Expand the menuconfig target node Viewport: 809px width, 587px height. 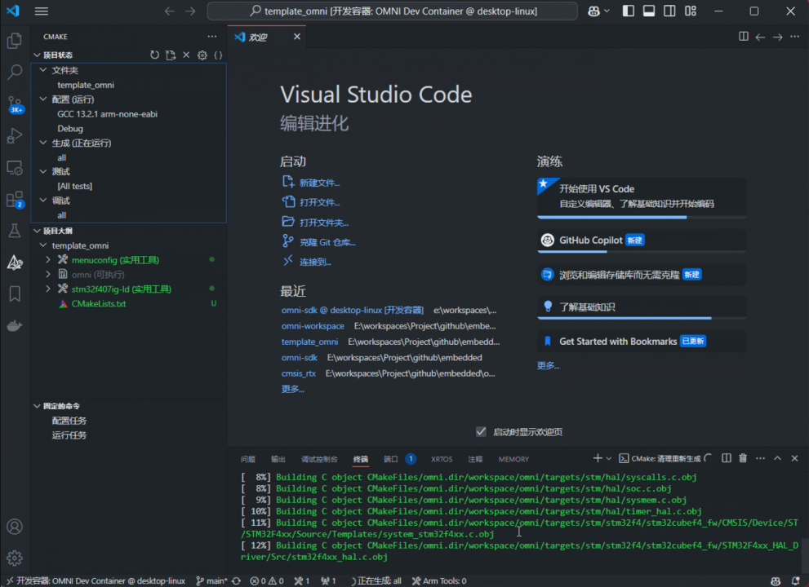pyautogui.click(x=48, y=260)
